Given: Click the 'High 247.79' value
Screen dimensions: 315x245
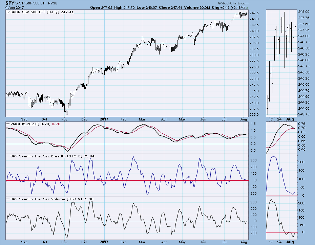Looking at the screenshot, I should (x=124, y=7).
